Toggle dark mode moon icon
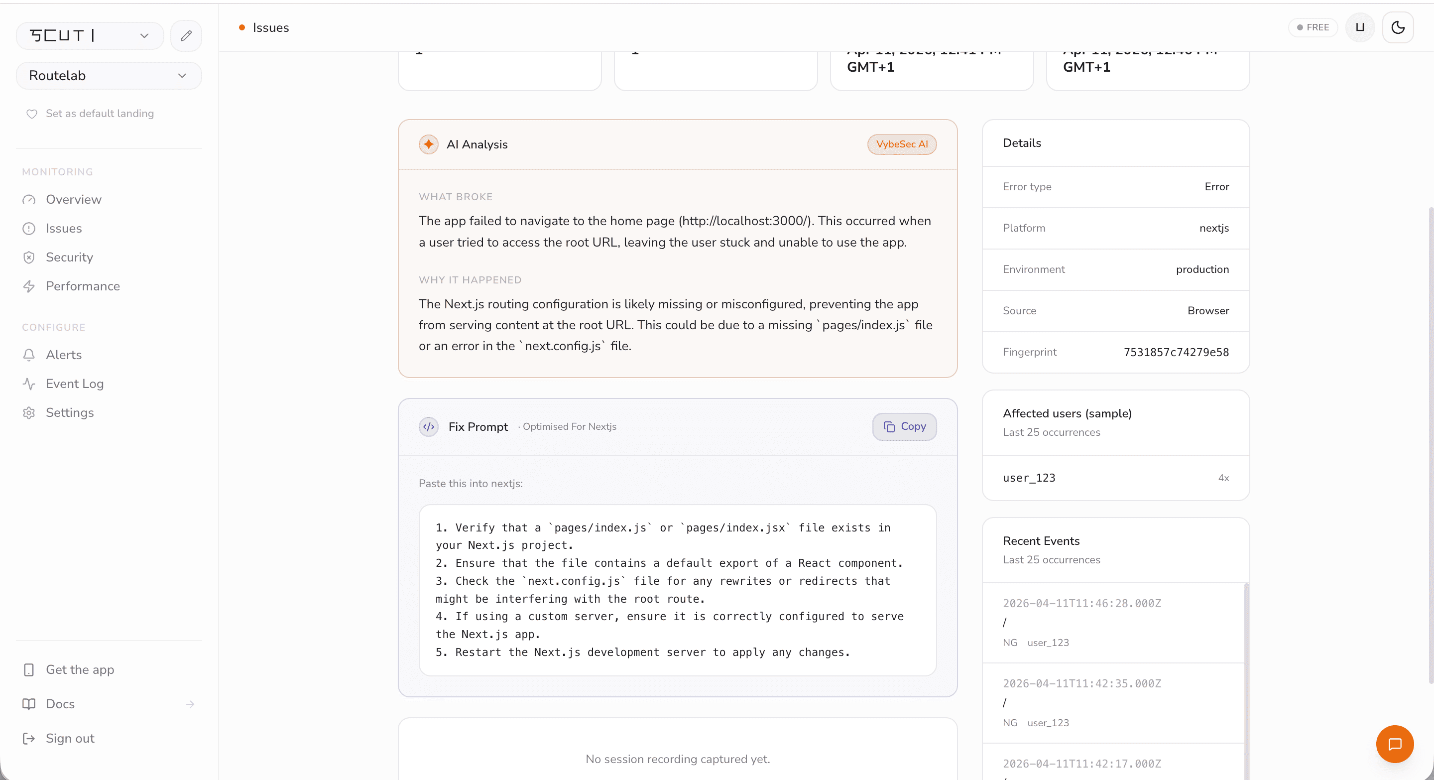Viewport: 1434px width, 780px height. tap(1398, 27)
